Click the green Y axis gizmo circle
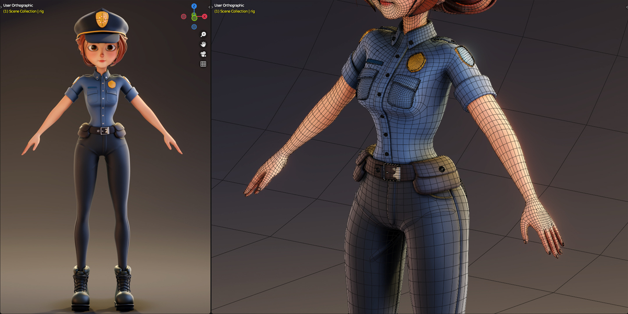 [x=194, y=18]
